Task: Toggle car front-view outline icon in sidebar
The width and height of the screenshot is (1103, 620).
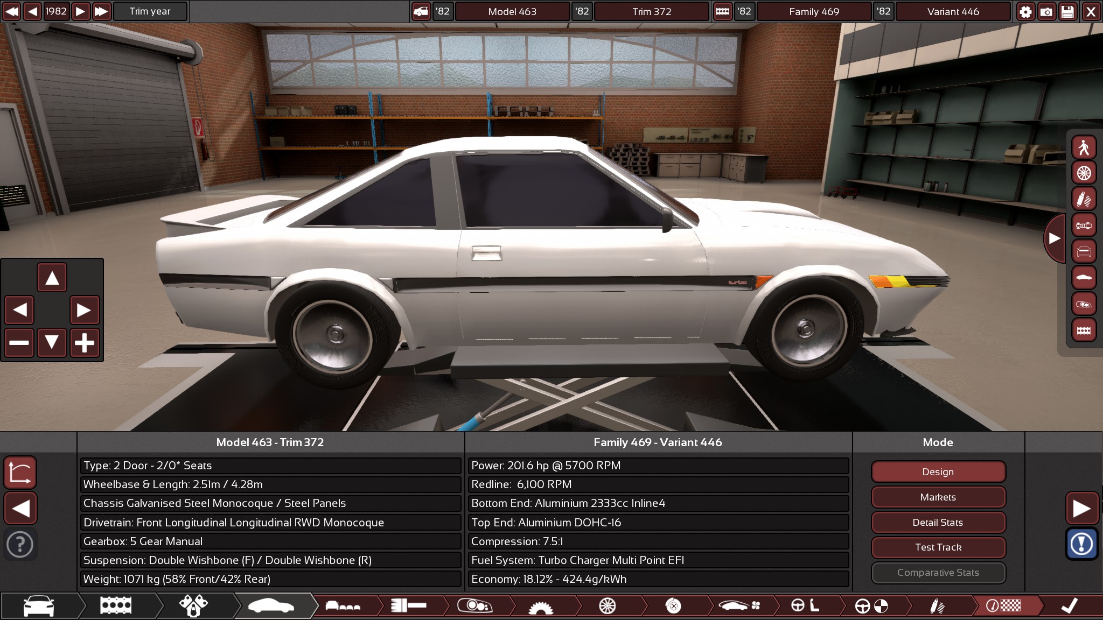Action: 1084,252
